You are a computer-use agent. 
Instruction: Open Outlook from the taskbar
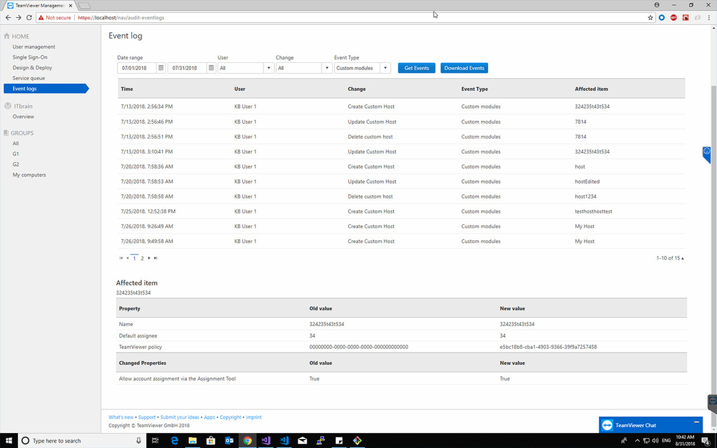[x=229, y=440]
